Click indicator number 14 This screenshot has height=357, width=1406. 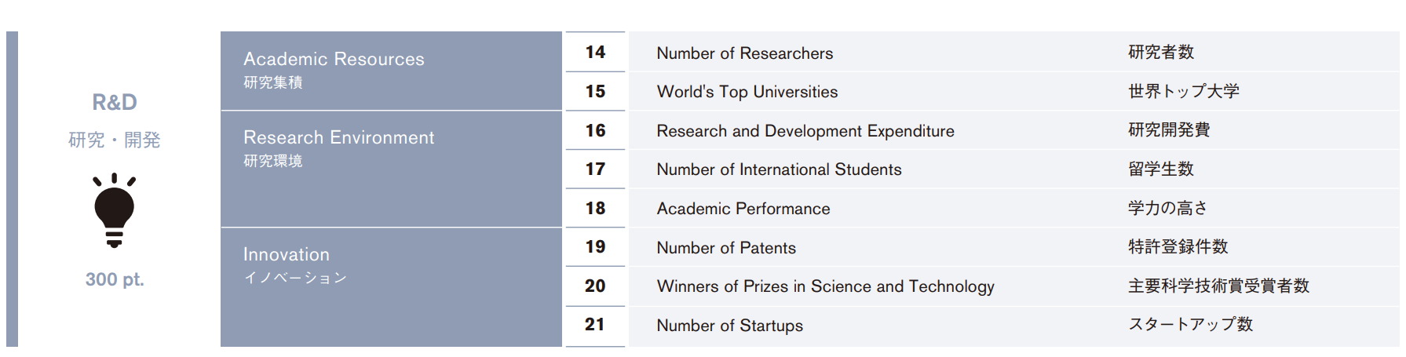point(595,52)
